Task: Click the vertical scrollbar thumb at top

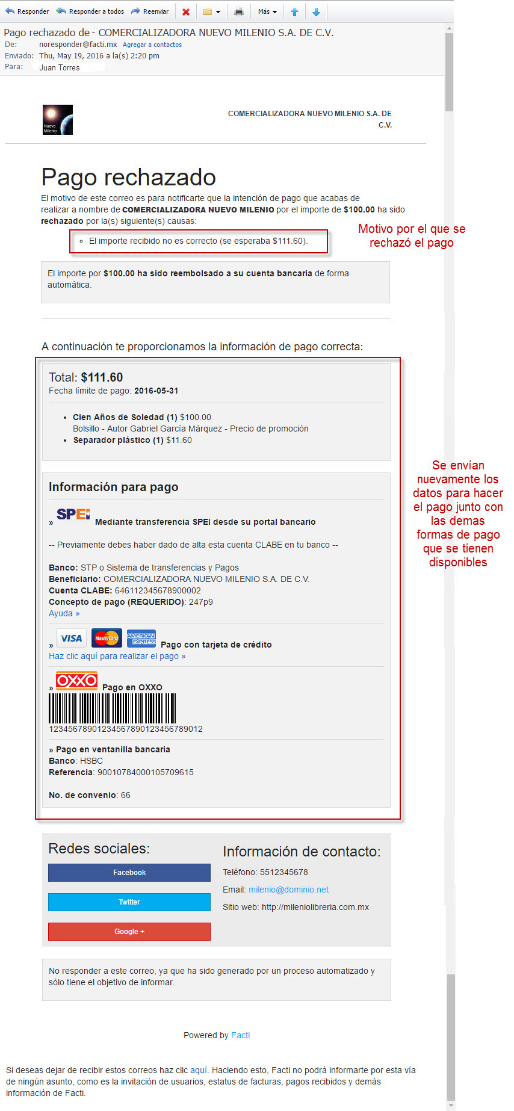Action: [449, 72]
